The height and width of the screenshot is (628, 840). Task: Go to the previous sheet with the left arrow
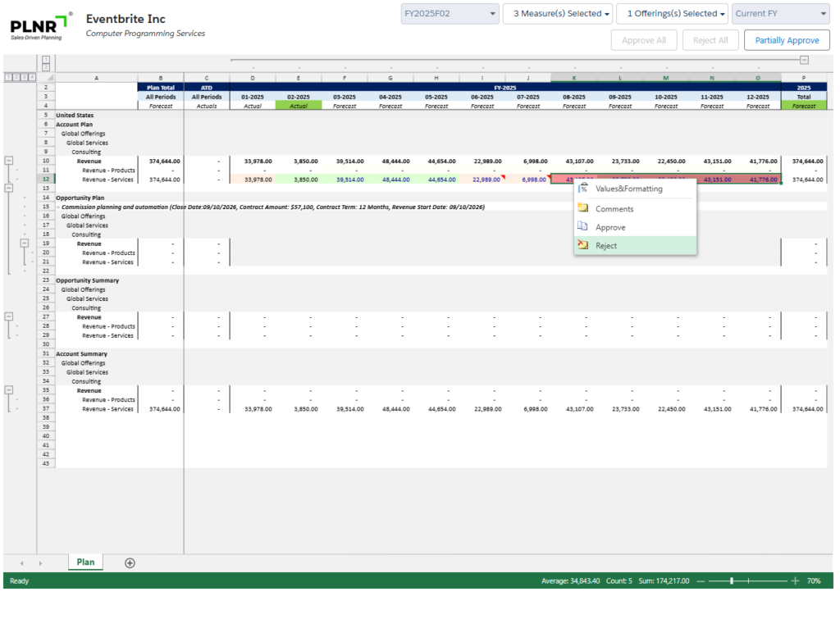point(21,563)
